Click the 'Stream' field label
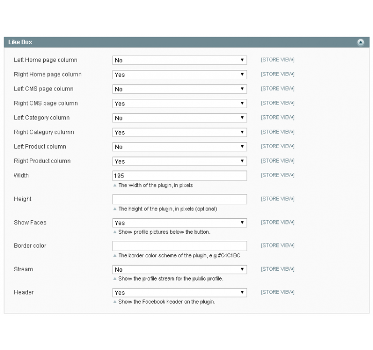 pos(24,269)
